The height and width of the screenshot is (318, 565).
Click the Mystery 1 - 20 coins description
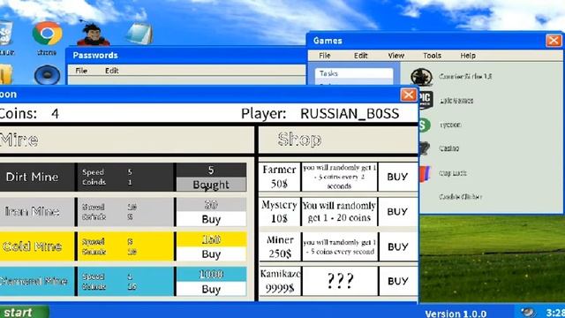click(x=339, y=212)
